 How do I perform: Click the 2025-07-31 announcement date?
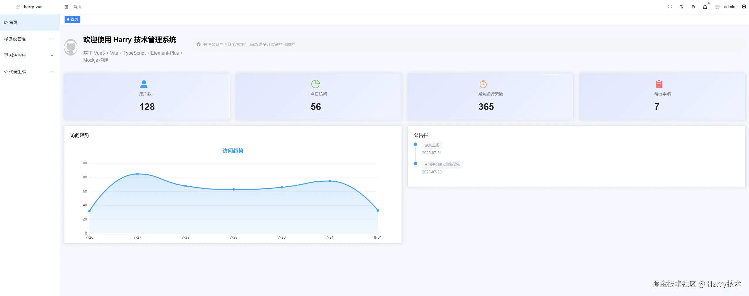point(431,153)
